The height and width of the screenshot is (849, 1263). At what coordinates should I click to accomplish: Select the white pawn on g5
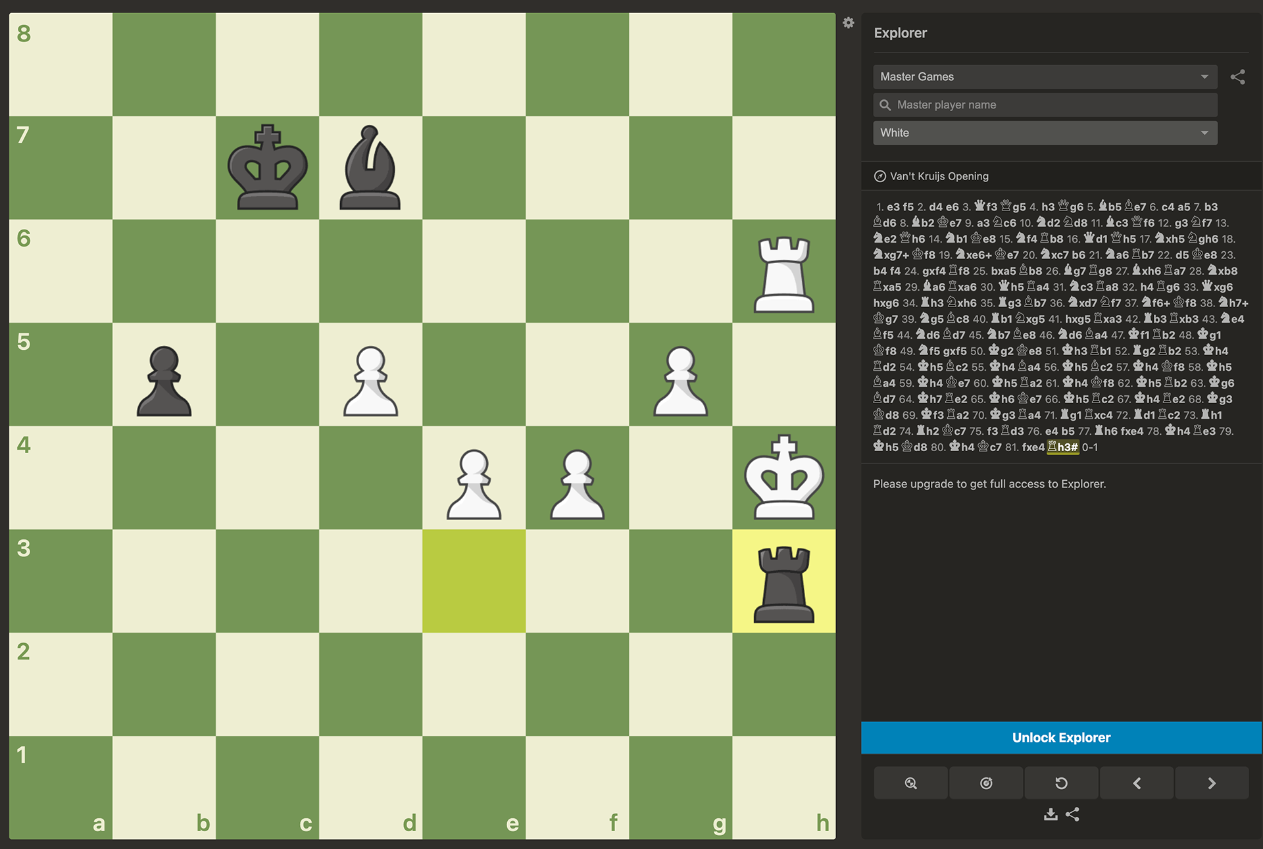click(x=680, y=381)
